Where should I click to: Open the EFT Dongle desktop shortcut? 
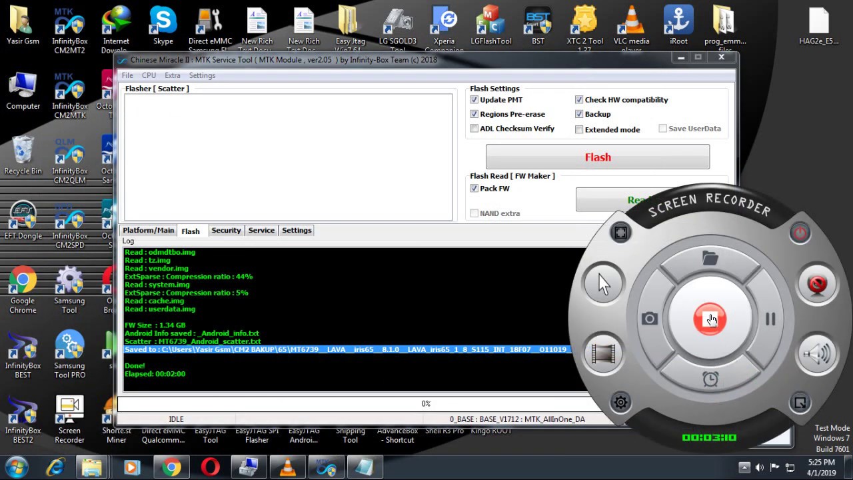pos(23,221)
